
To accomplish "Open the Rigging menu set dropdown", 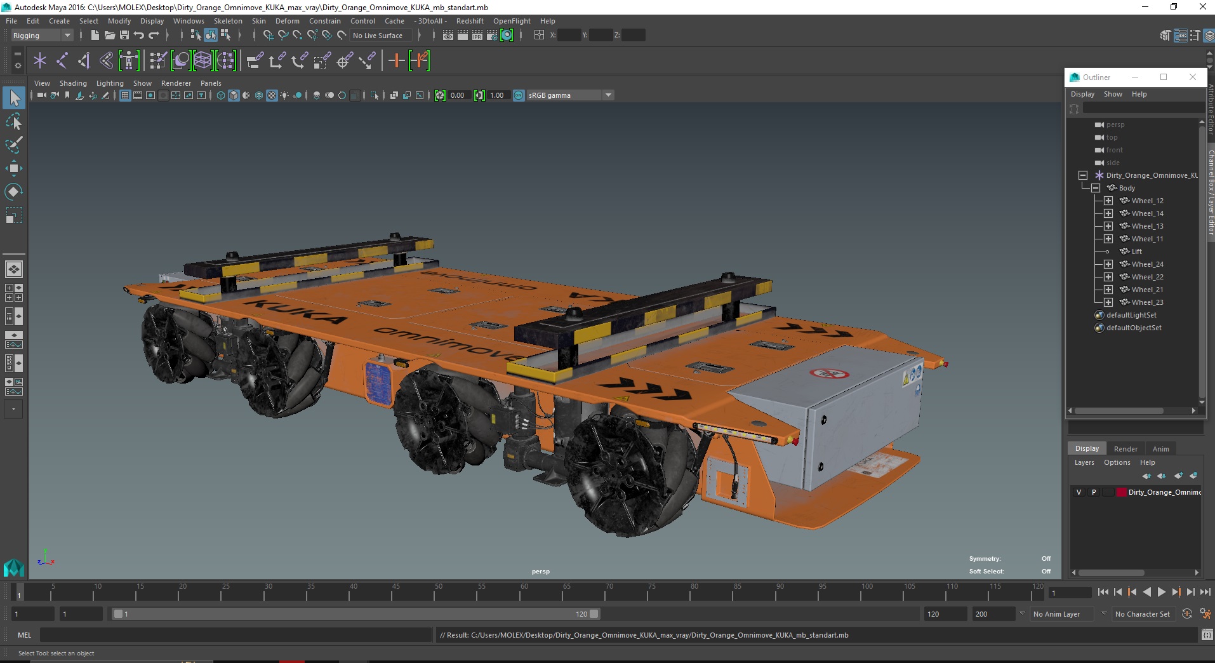I will [42, 36].
